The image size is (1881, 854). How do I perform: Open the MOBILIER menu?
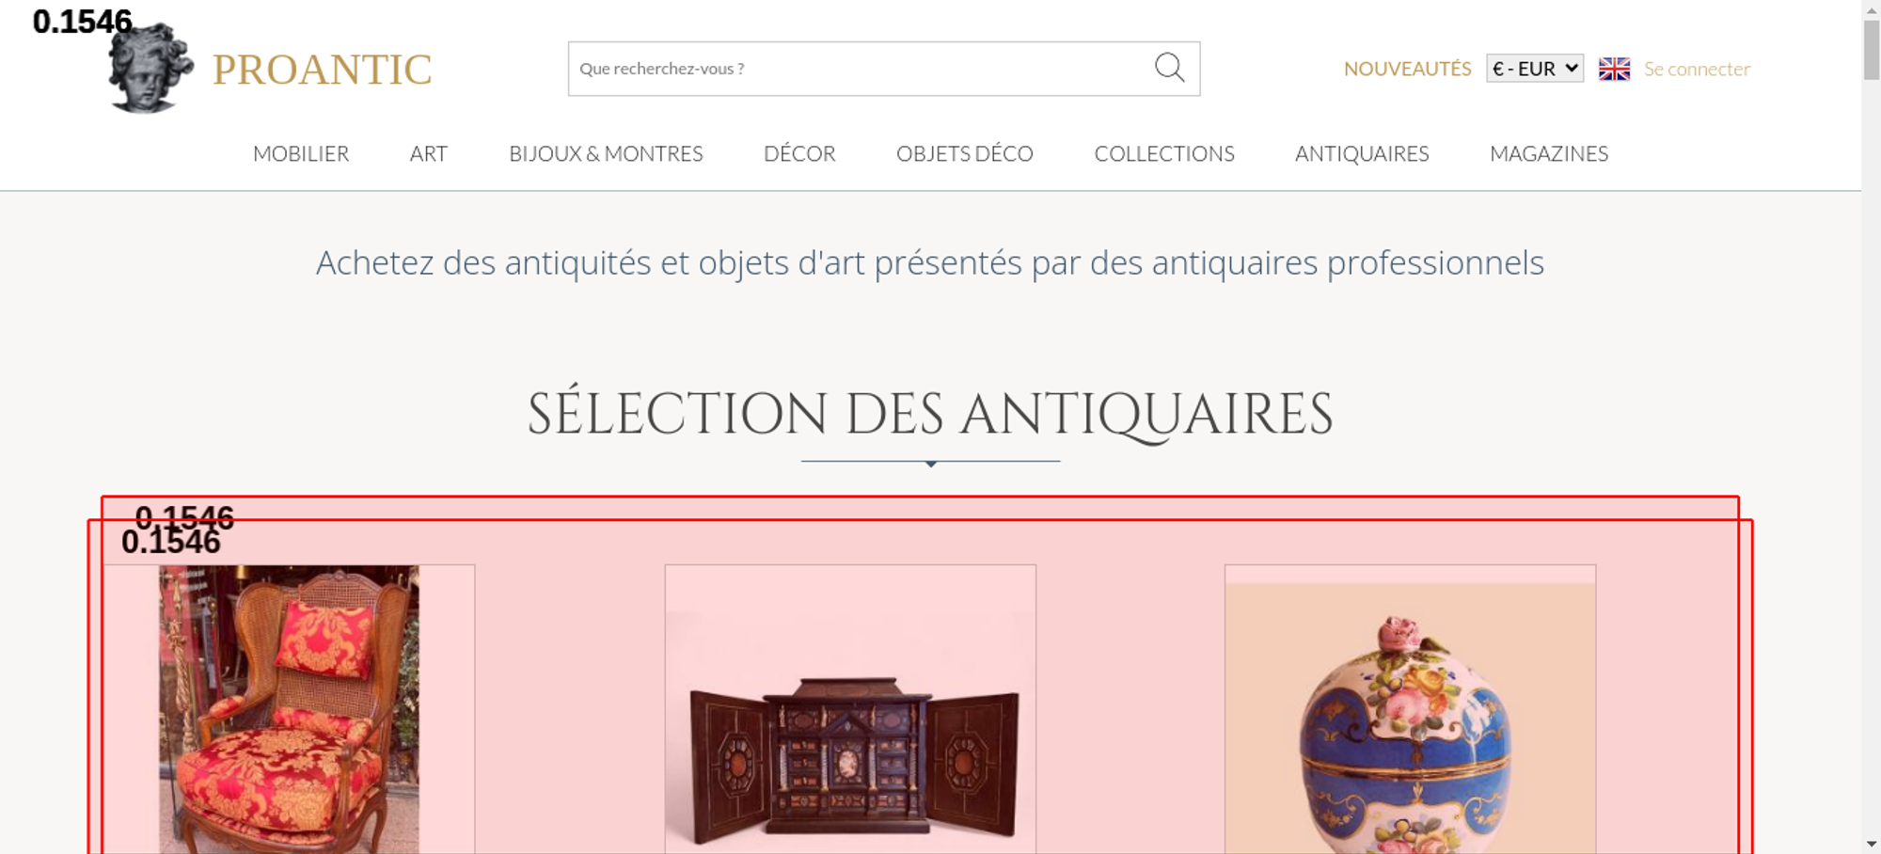[301, 153]
